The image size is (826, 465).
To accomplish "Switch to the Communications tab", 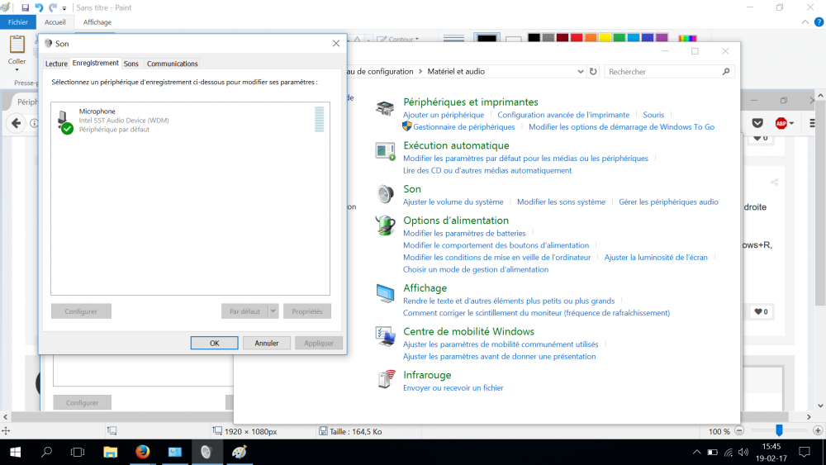I will coord(172,64).
